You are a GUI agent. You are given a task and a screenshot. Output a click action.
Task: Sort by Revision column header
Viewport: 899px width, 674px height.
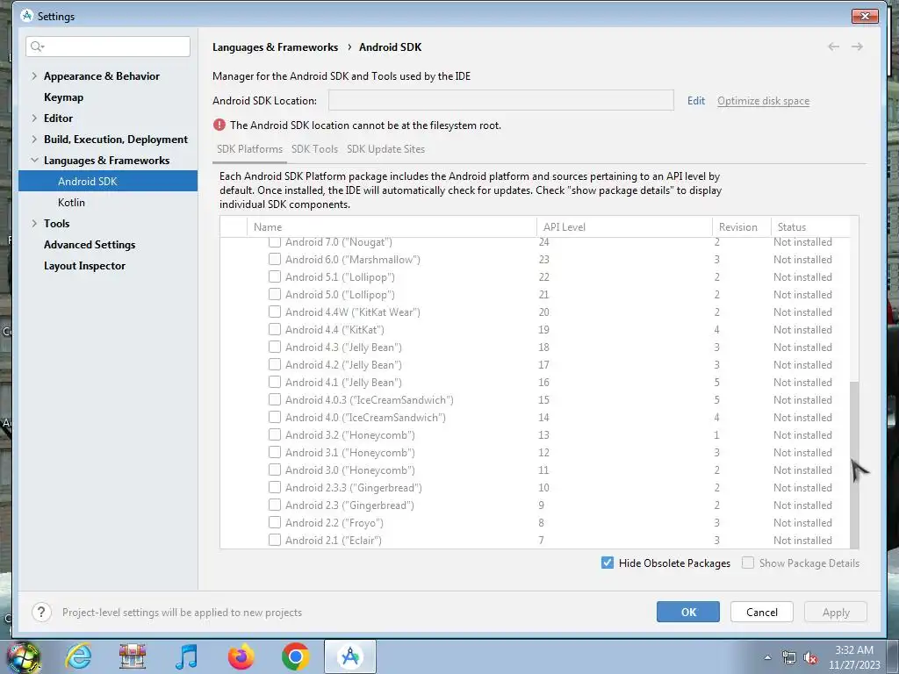pos(741,227)
